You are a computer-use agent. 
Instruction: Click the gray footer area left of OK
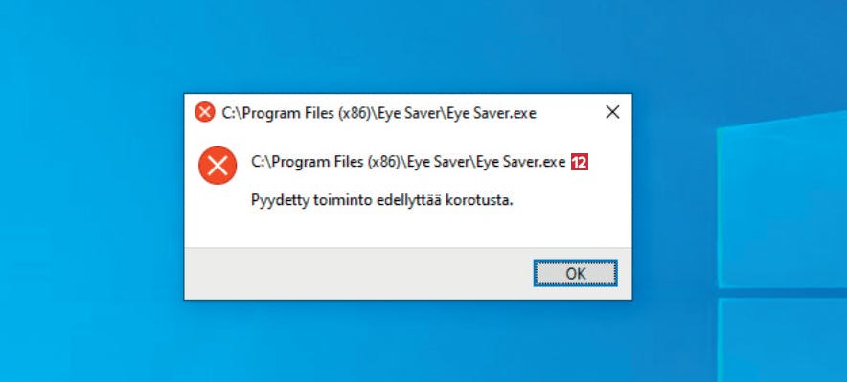356,274
